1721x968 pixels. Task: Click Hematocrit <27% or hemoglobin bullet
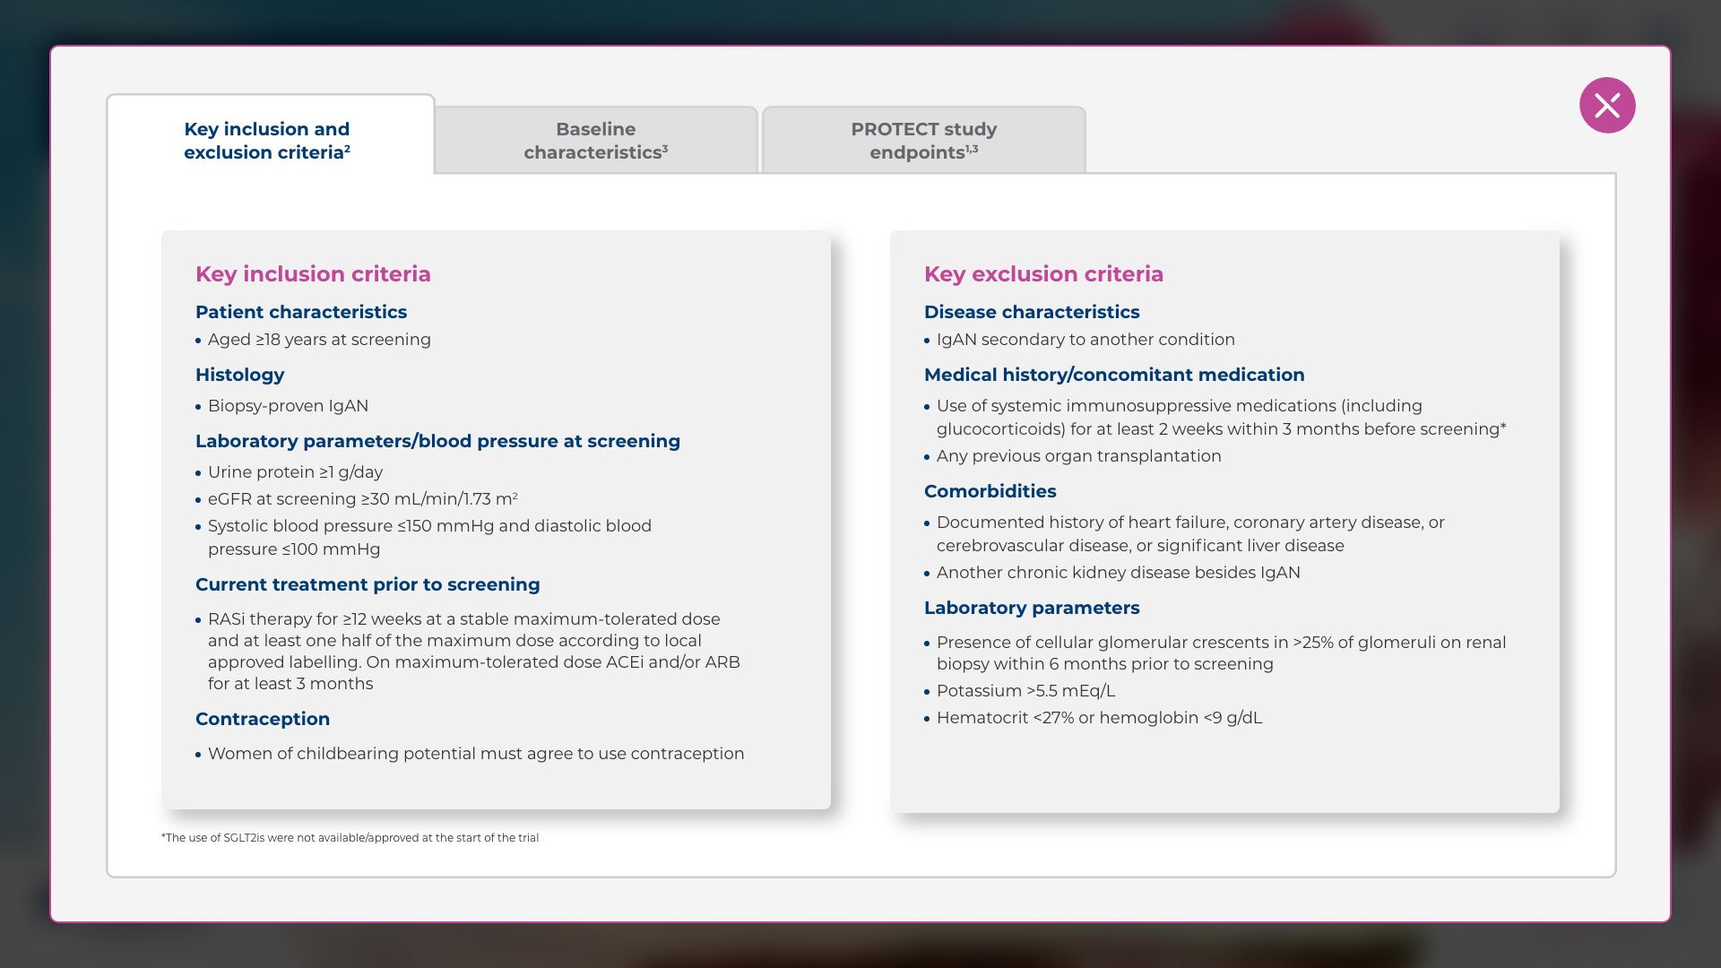(1099, 718)
